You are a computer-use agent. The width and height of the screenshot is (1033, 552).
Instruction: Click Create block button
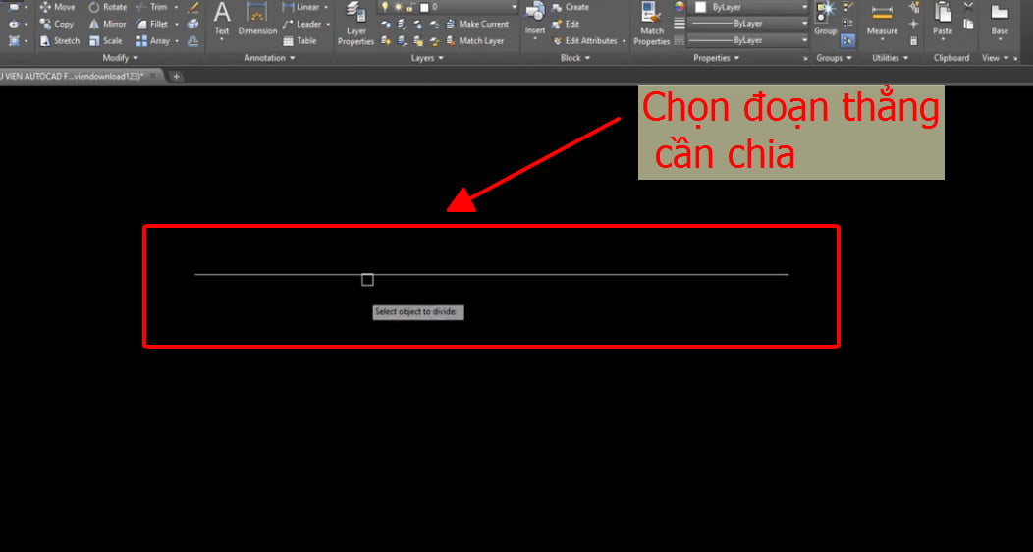click(570, 7)
